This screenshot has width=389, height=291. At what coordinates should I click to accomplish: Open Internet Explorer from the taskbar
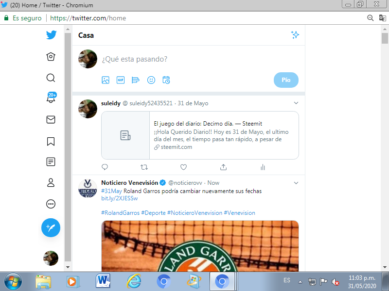coord(134,281)
